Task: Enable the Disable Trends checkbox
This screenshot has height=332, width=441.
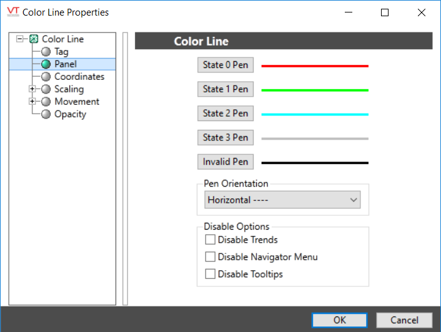Action: pos(211,240)
